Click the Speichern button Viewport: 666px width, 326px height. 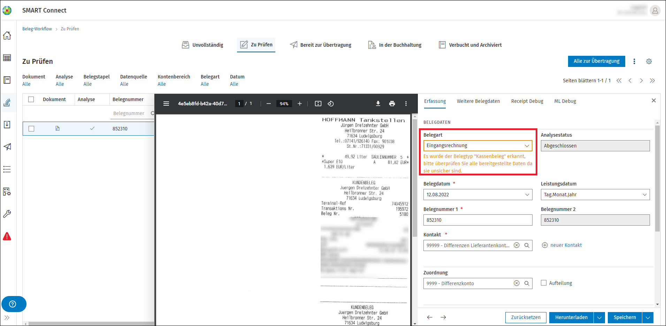(625, 318)
